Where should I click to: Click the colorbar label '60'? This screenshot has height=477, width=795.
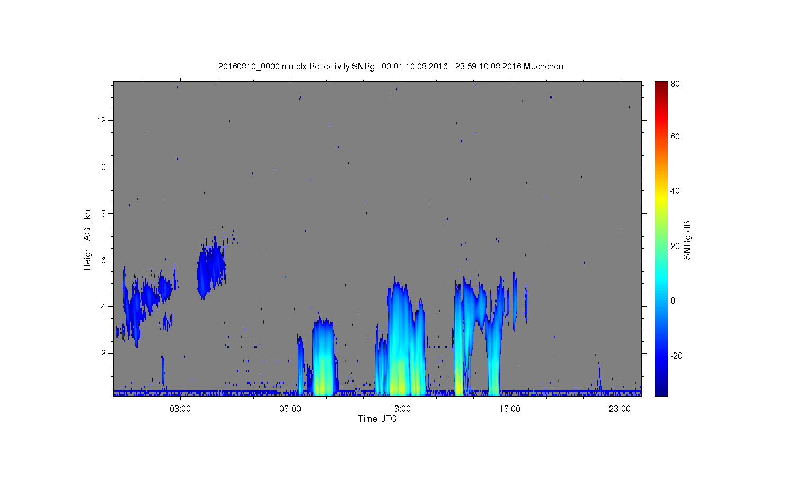pos(675,137)
